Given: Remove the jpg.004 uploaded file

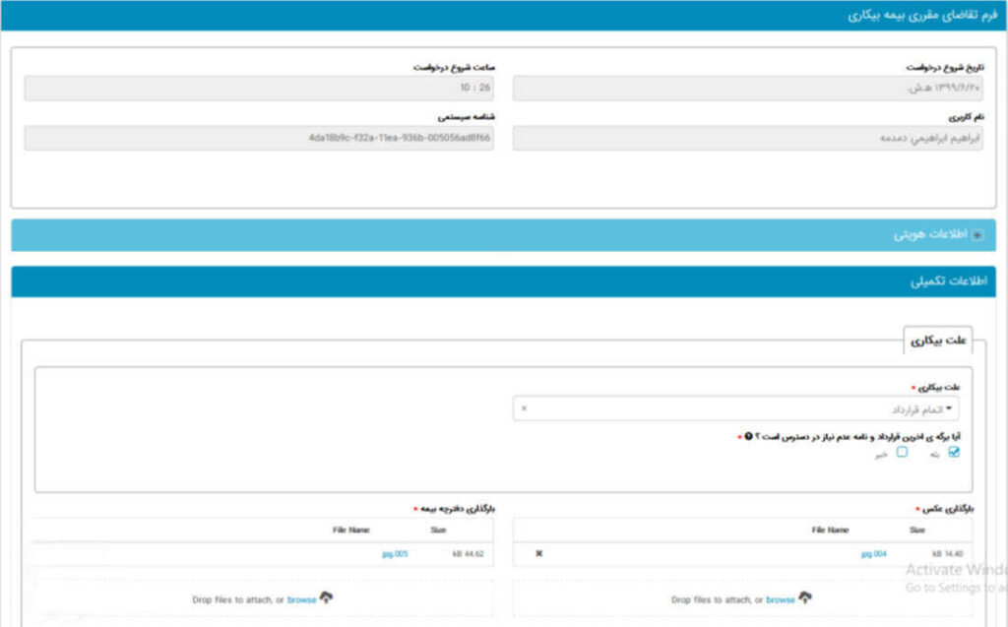Looking at the screenshot, I should pos(538,553).
